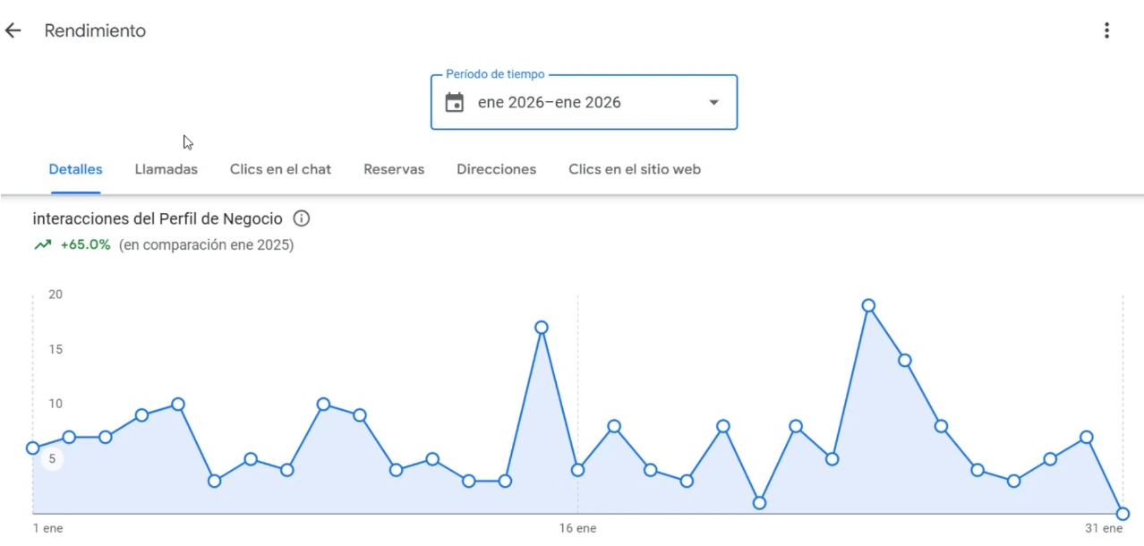Click the '+65.0%' change value
The image size is (1144, 546).
point(85,244)
